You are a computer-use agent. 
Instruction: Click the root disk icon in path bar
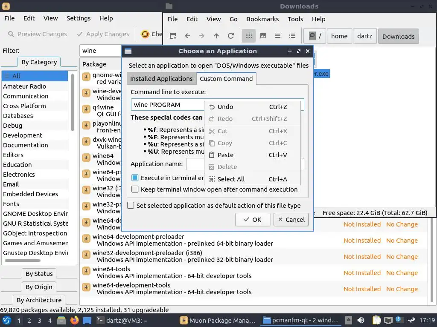pyautogui.click(x=312, y=36)
